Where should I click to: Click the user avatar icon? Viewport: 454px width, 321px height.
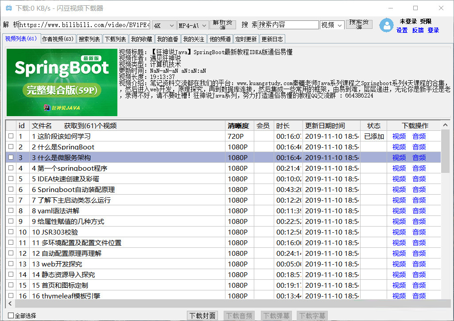click(x=387, y=26)
